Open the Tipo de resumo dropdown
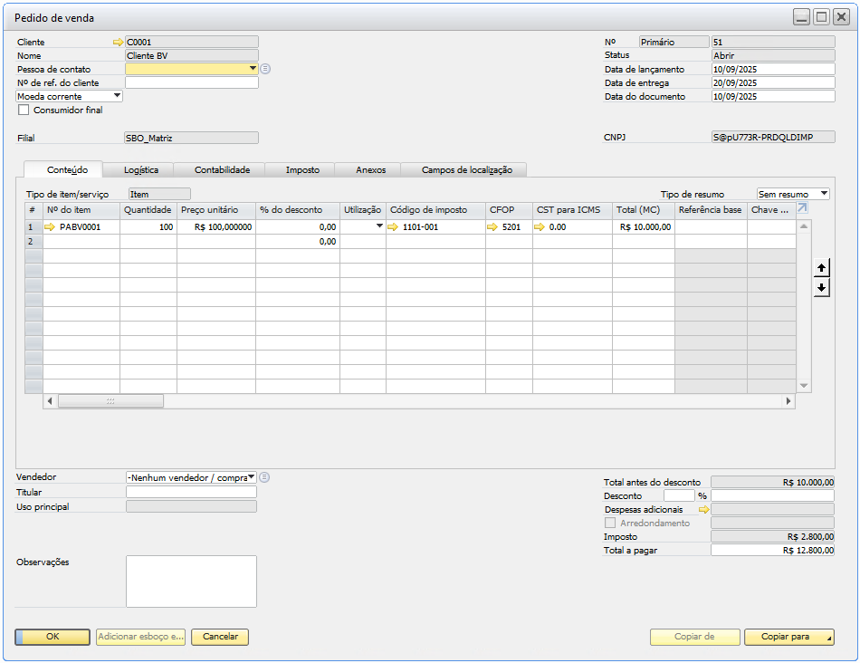 pos(823,194)
